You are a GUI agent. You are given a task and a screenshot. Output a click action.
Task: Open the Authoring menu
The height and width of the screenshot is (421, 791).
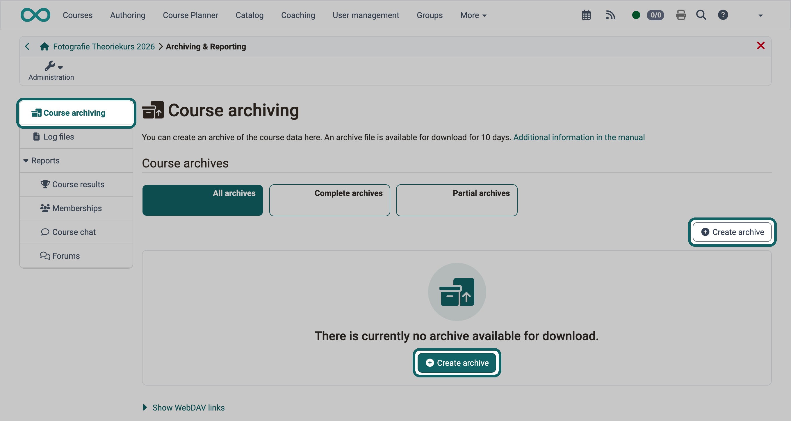pyautogui.click(x=128, y=15)
